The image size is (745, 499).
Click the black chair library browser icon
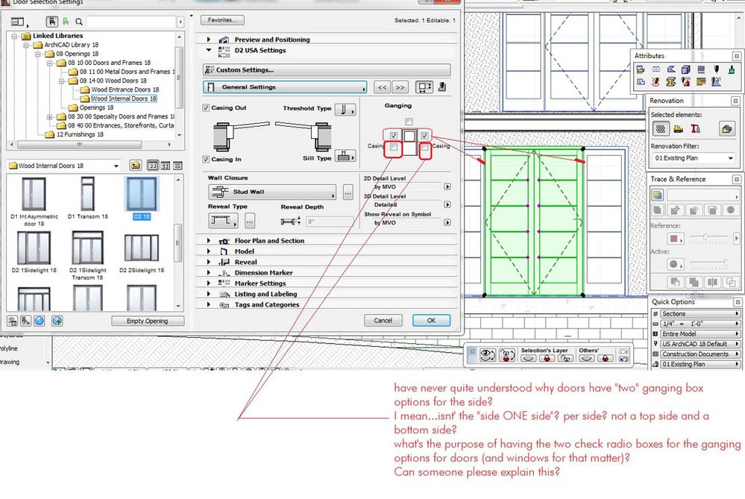point(51,22)
